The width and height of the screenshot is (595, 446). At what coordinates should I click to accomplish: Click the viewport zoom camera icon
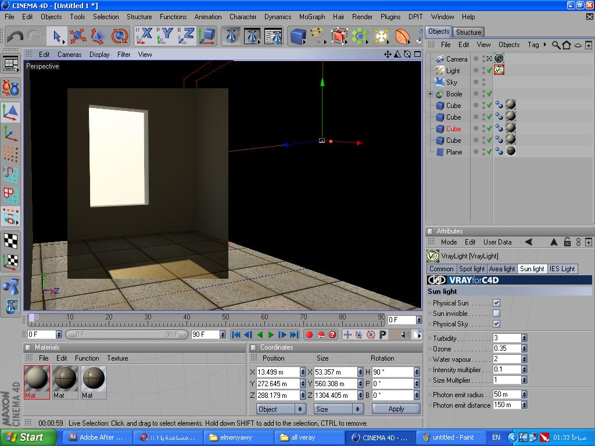pyautogui.click(x=397, y=54)
